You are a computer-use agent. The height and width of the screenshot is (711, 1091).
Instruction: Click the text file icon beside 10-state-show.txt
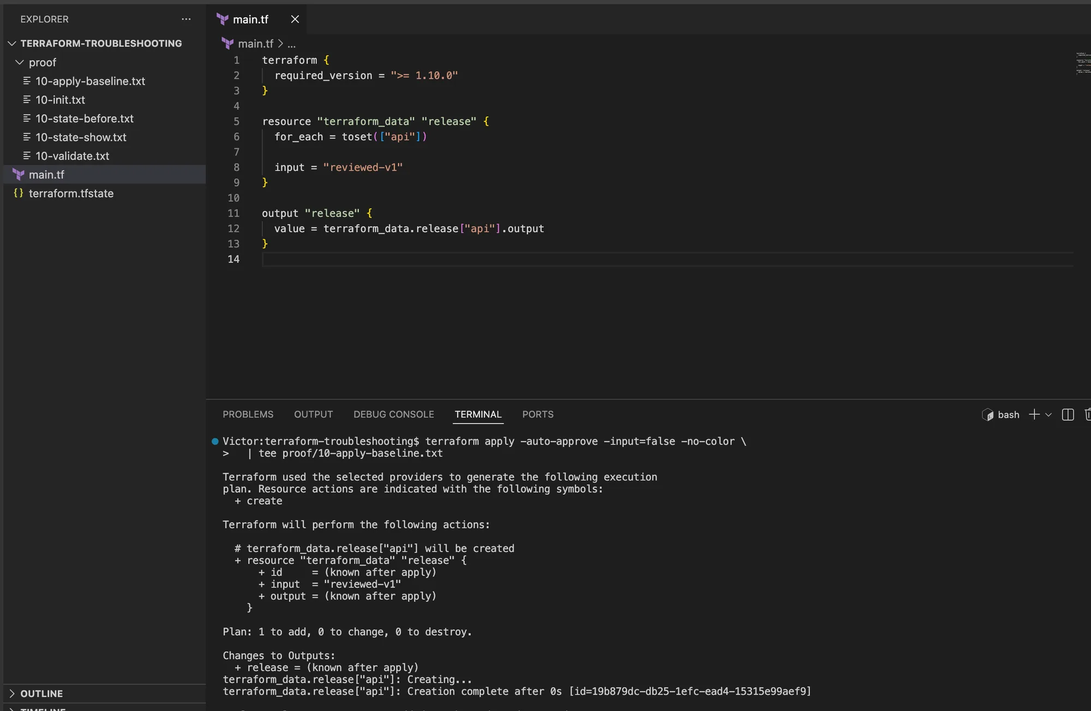tap(27, 137)
